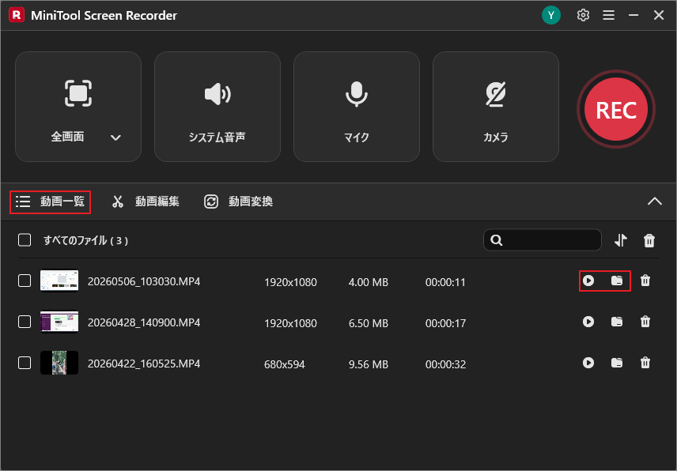Delete the 20260428_140900.MP4 recording

coord(645,322)
